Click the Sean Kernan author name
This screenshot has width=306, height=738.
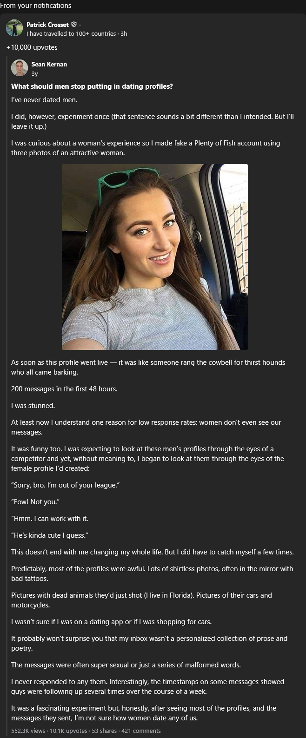coord(49,64)
